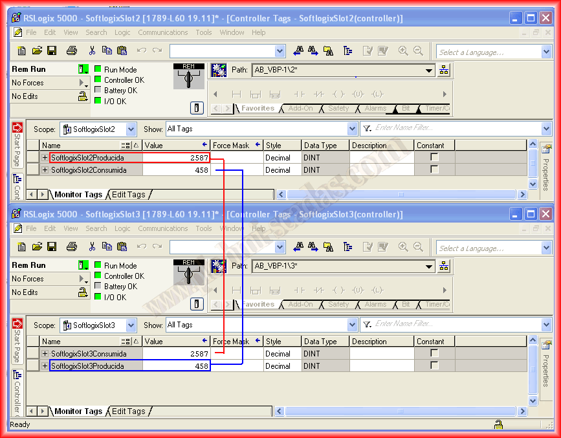Click Enter Name Filter field in SoftlogixSlot3
Image resolution: width=561 pixels, height=438 pixels.
point(453,324)
